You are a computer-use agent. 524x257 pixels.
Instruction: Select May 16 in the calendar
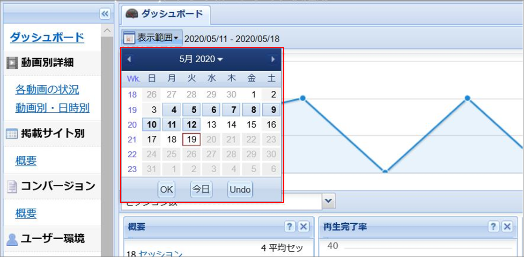271,125
